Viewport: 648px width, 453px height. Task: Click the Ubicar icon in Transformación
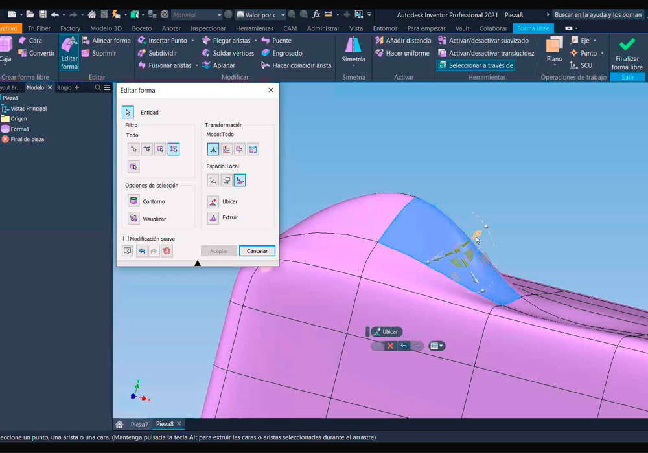click(x=213, y=202)
